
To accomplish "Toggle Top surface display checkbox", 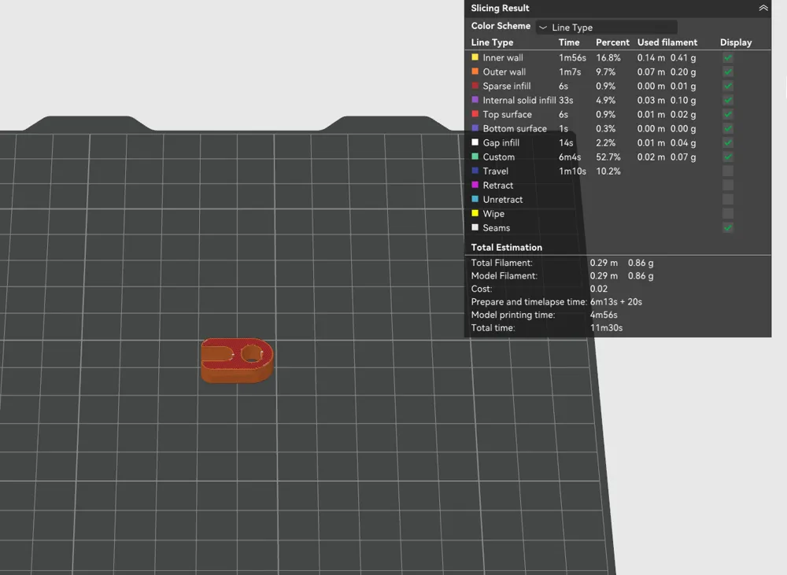I will (x=728, y=114).
